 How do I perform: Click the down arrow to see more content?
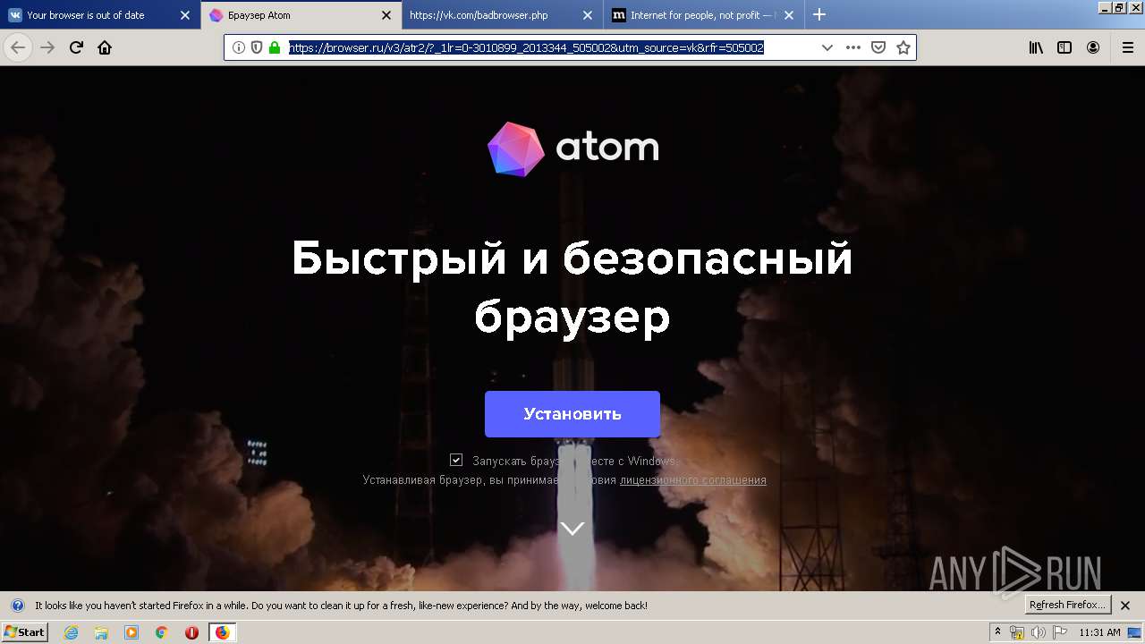click(572, 529)
